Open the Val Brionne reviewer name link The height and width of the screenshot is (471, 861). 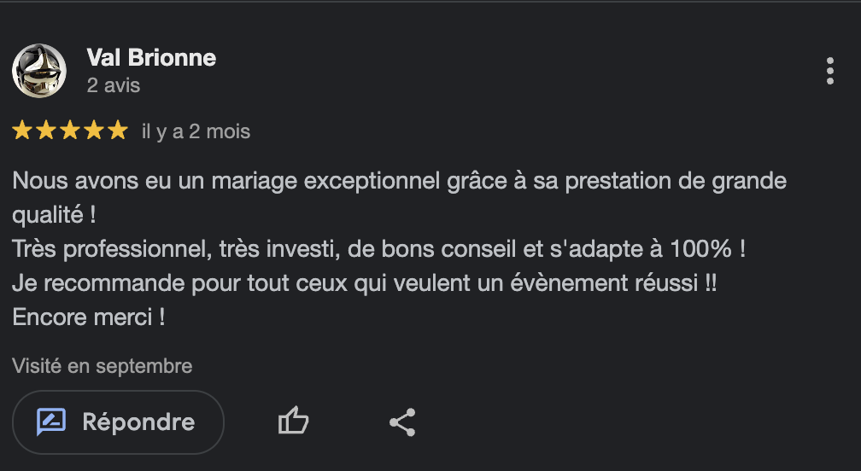[x=151, y=58]
